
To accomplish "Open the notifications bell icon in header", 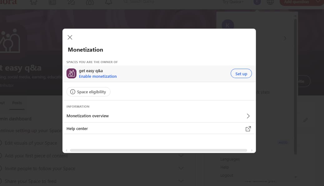I will [109, 2].
